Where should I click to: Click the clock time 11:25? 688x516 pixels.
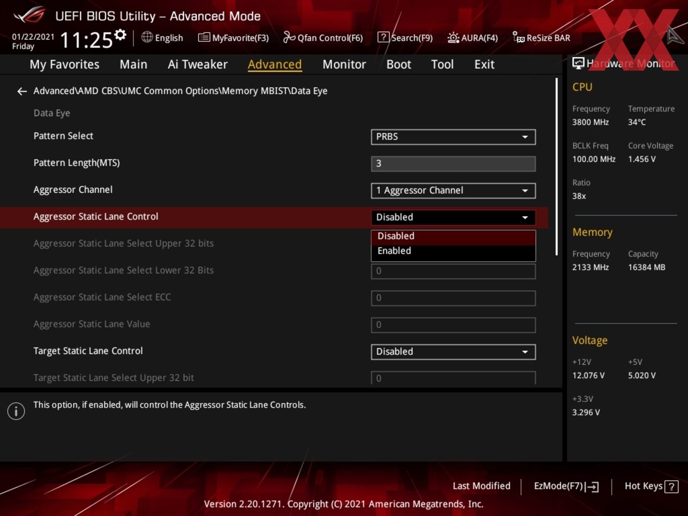pos(86,40)
